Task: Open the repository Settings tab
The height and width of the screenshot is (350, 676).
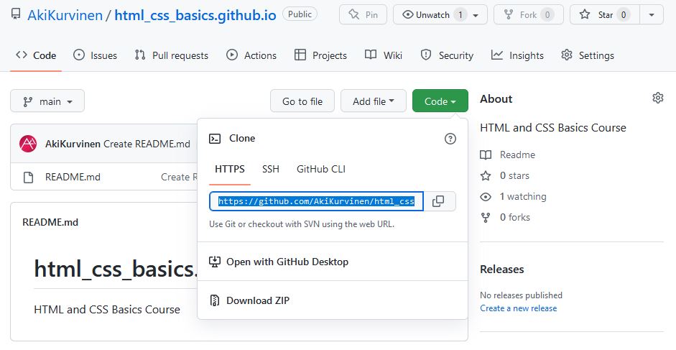Action: [588, 55]
